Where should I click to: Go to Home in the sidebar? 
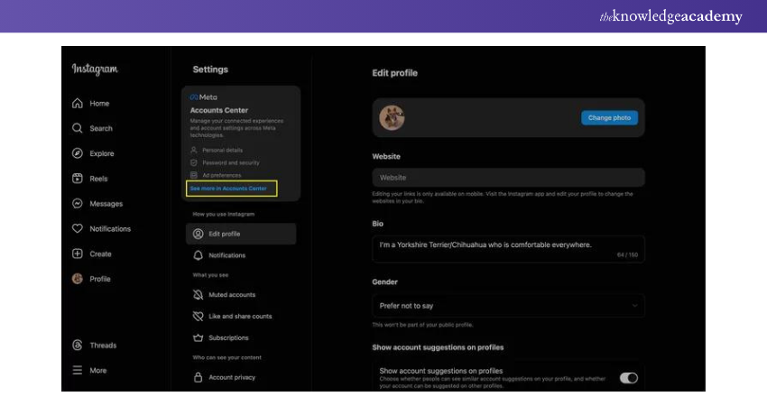[99, 103]
